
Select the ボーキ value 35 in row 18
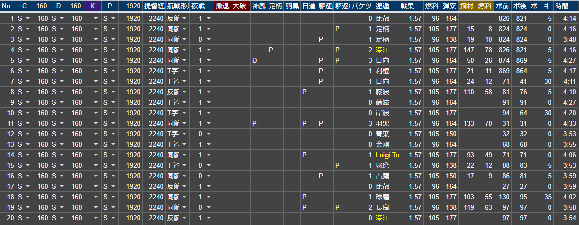point(541,197)
